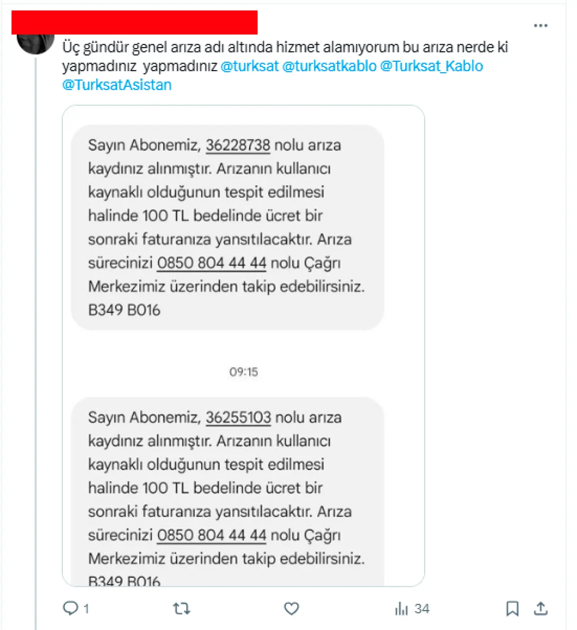Open the @TurksatAsistan mention link
Screen dimensions: 577x630
(x=117, y=85)
